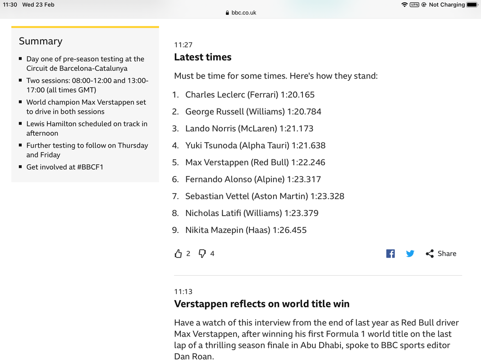Screen dimensions: 481x361
Task: Select the 11:27 timestamp
Action: click(183, 45)
